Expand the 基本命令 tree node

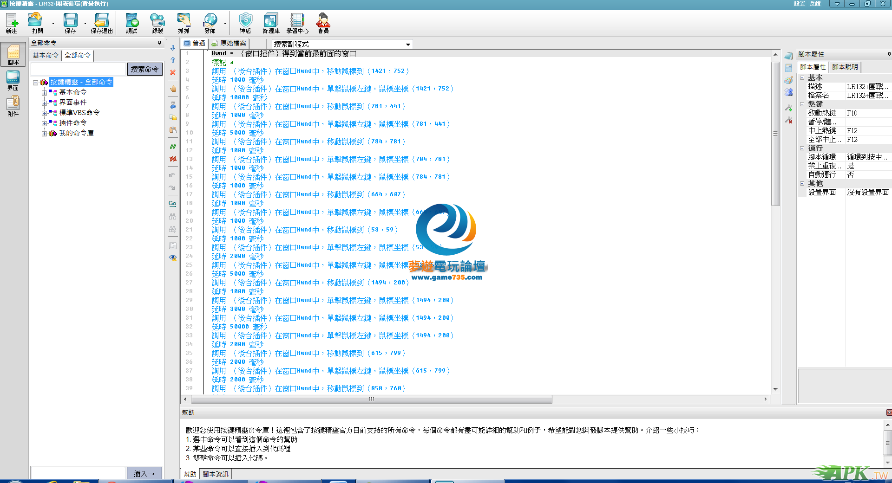point(44,93)
